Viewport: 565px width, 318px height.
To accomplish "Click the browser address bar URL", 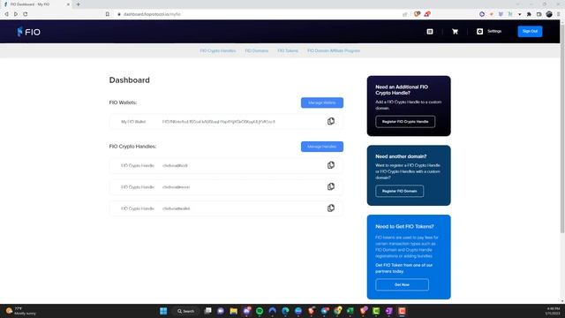I will tap(152, 14).
